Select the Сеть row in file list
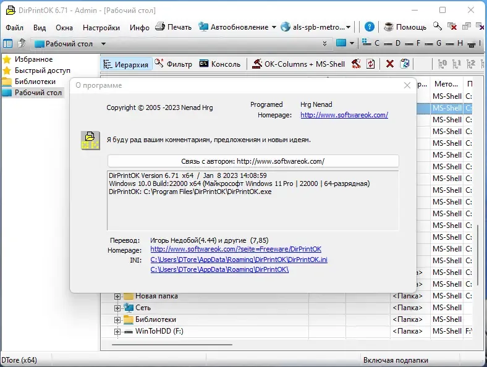This screenshot has height=367, width=487. coord(286,308)
